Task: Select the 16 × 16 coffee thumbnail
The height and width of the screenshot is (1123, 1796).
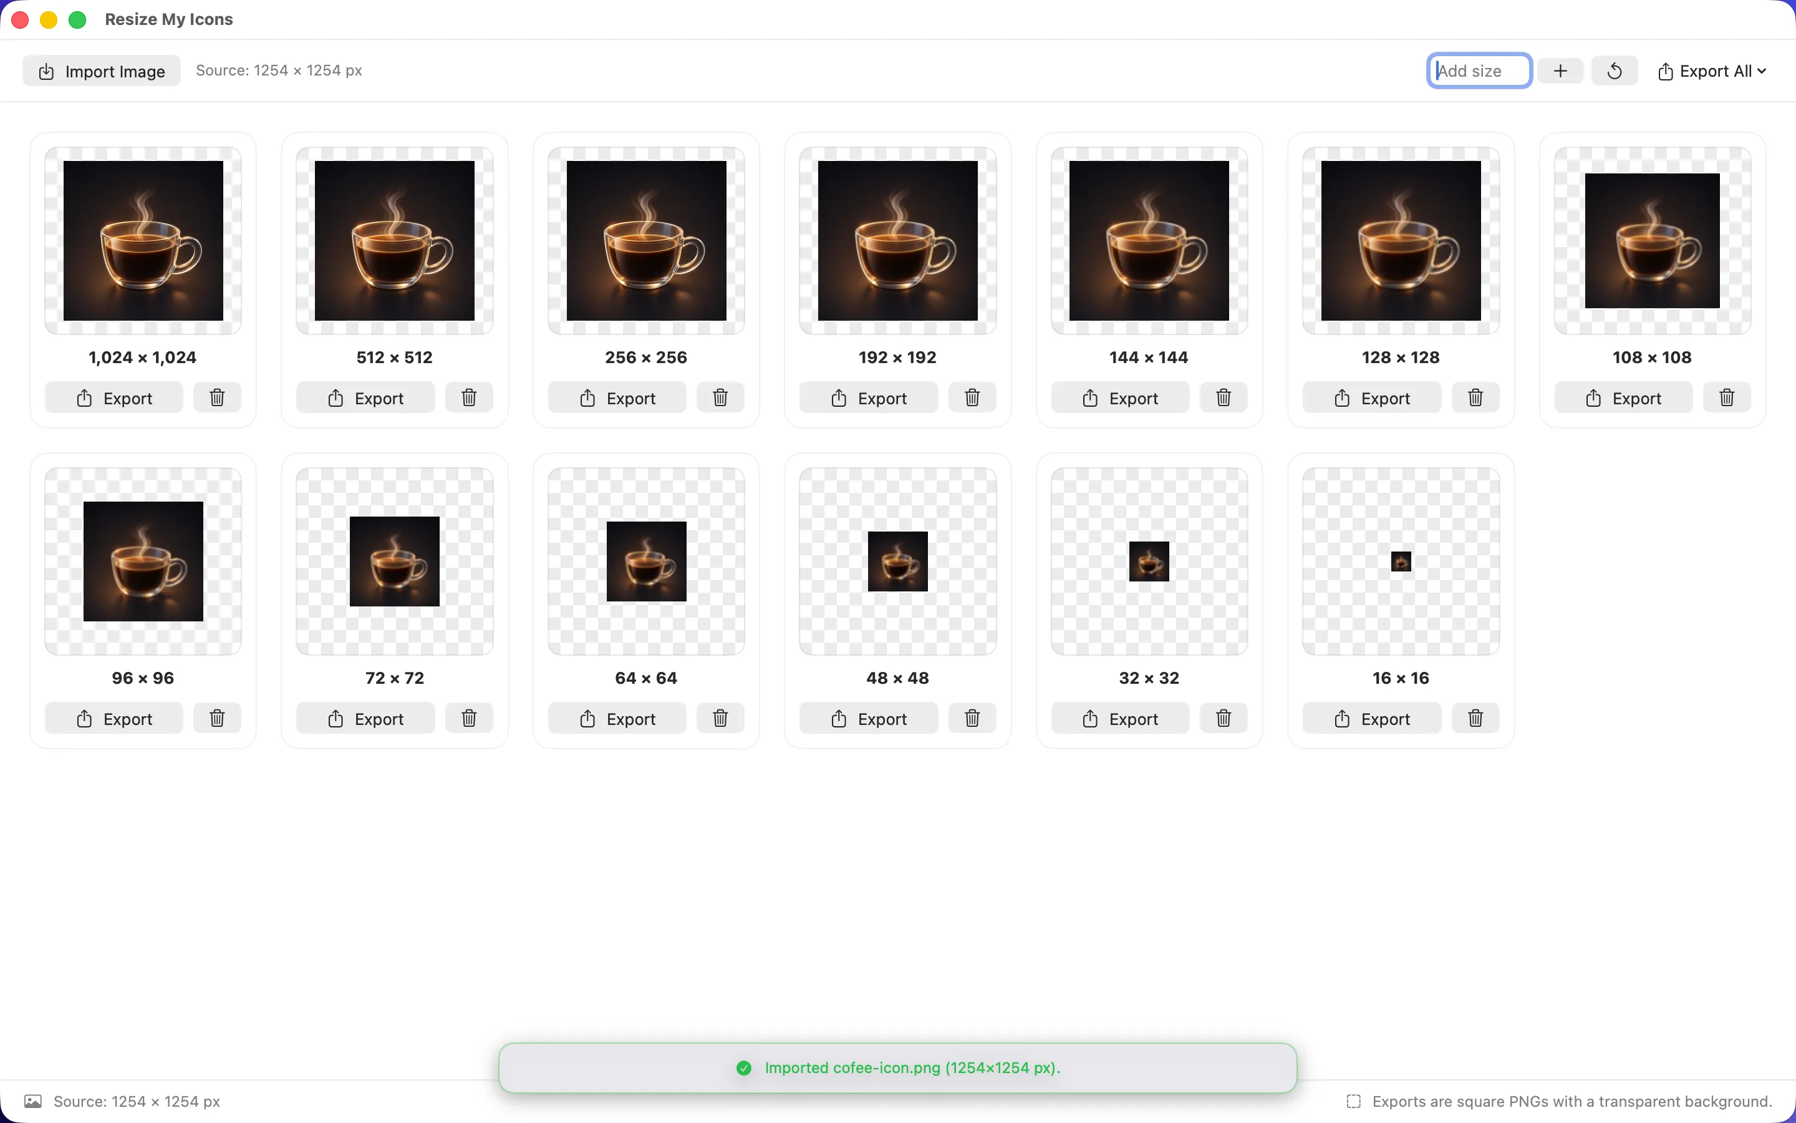Action: 1401,561
